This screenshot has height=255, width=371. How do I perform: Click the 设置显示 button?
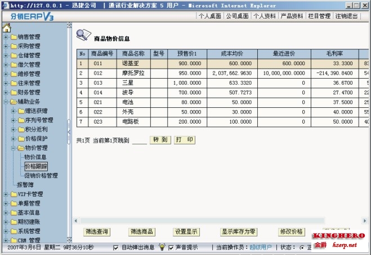point(186,231)
